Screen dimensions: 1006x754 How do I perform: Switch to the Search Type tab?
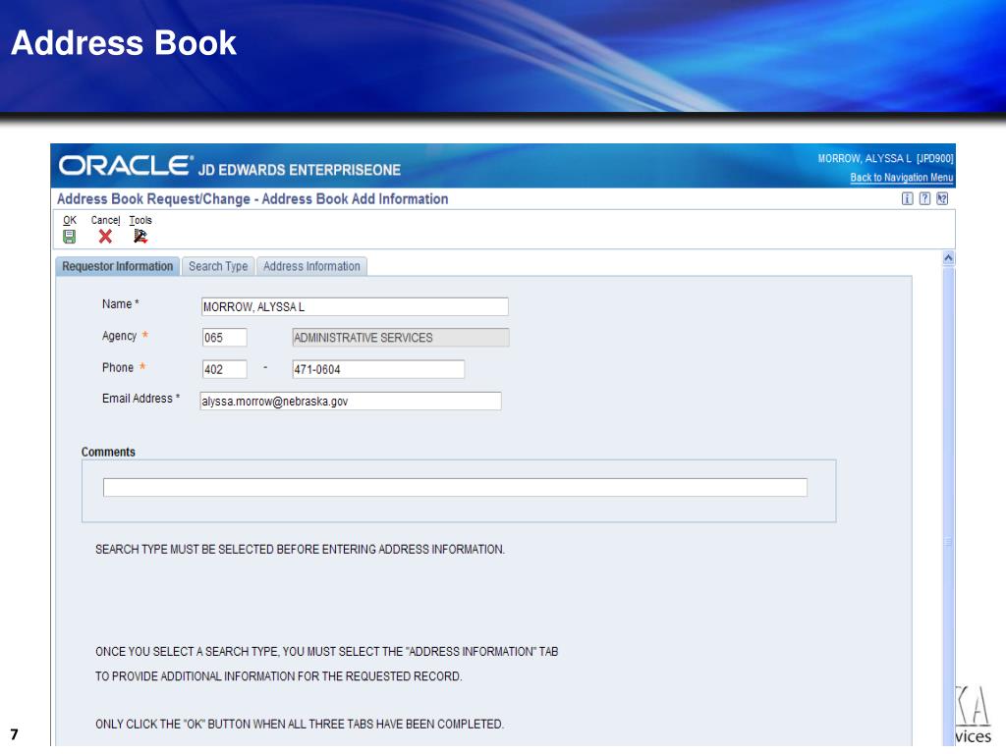point(218,266)
